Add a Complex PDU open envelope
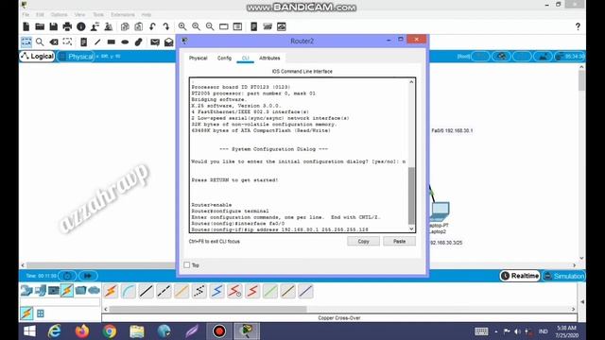The image size is (605, 340). click(168, 42)
